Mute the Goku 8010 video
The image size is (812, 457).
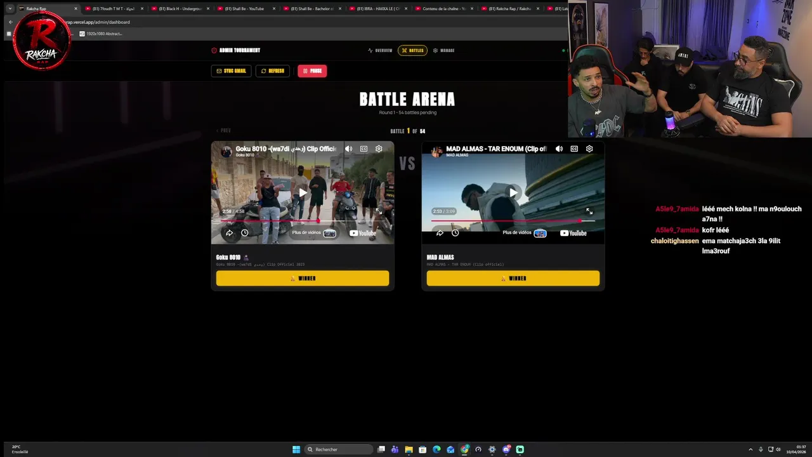(348, 149)
